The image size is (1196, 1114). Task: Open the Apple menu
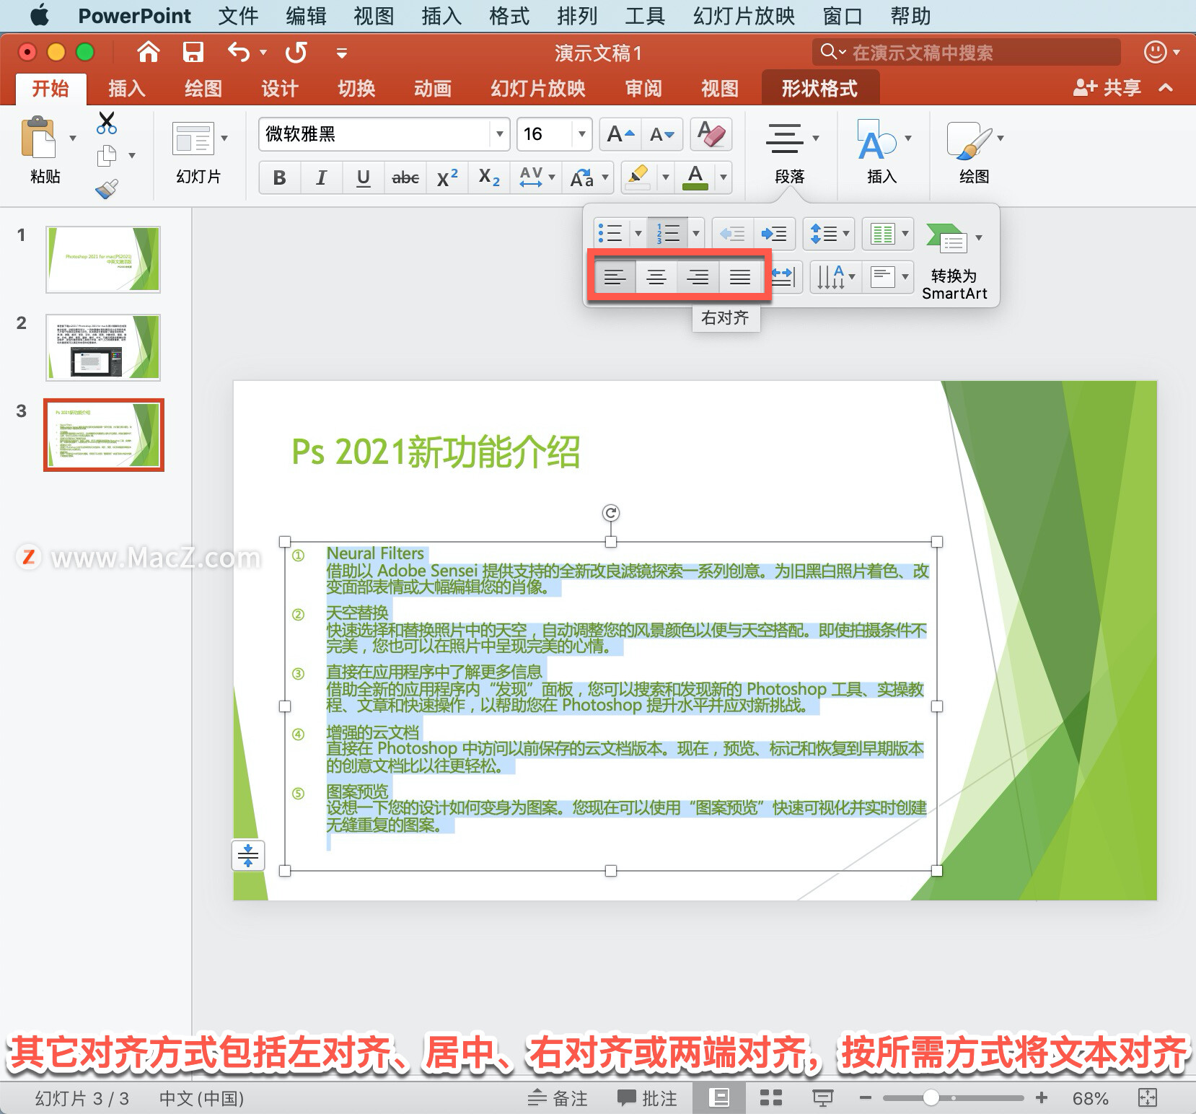pyautogui.click(x=40, y=15)
